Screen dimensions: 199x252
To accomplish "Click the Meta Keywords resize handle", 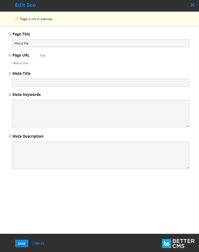I will click(x=188, y=126).
